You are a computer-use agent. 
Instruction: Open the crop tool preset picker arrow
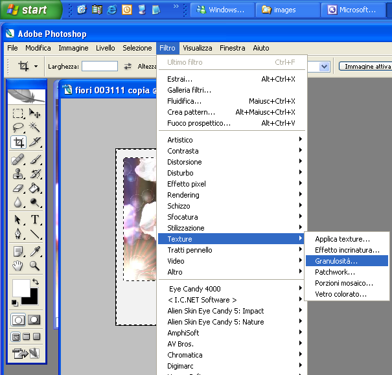click(36, 67)
